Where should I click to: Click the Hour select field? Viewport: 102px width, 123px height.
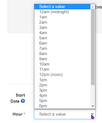[65, 114]
